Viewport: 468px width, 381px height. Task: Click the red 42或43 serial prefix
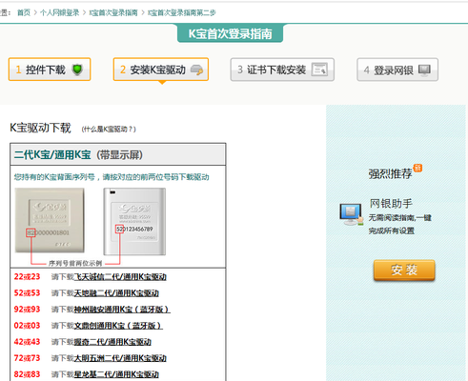pos(27,342)
